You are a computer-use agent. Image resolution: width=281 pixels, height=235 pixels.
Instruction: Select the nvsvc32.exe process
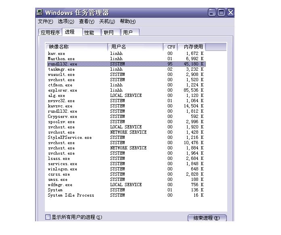(127, 101)
